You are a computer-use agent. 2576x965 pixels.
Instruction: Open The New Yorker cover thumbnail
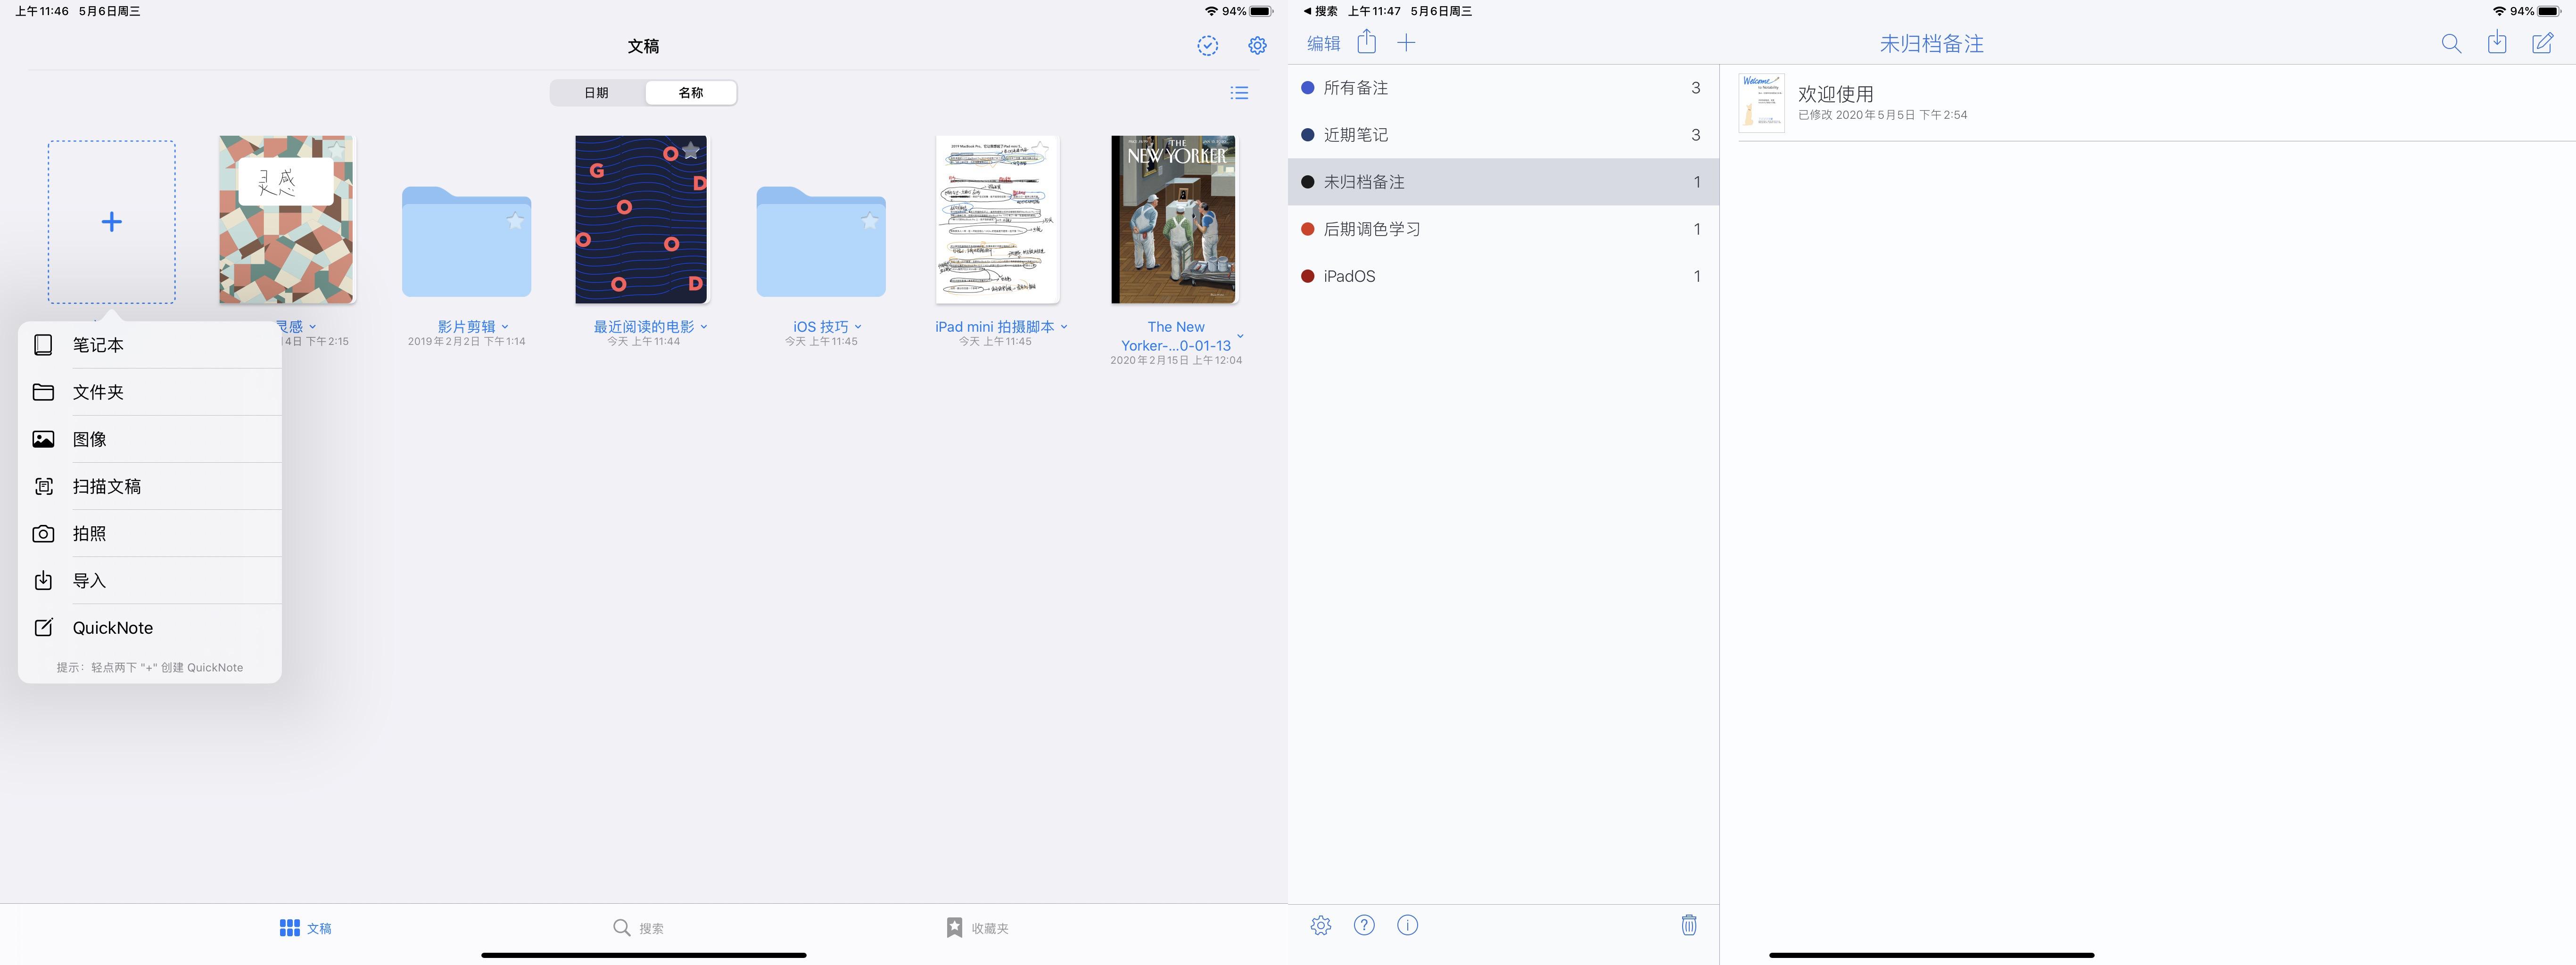point(1174,220)
